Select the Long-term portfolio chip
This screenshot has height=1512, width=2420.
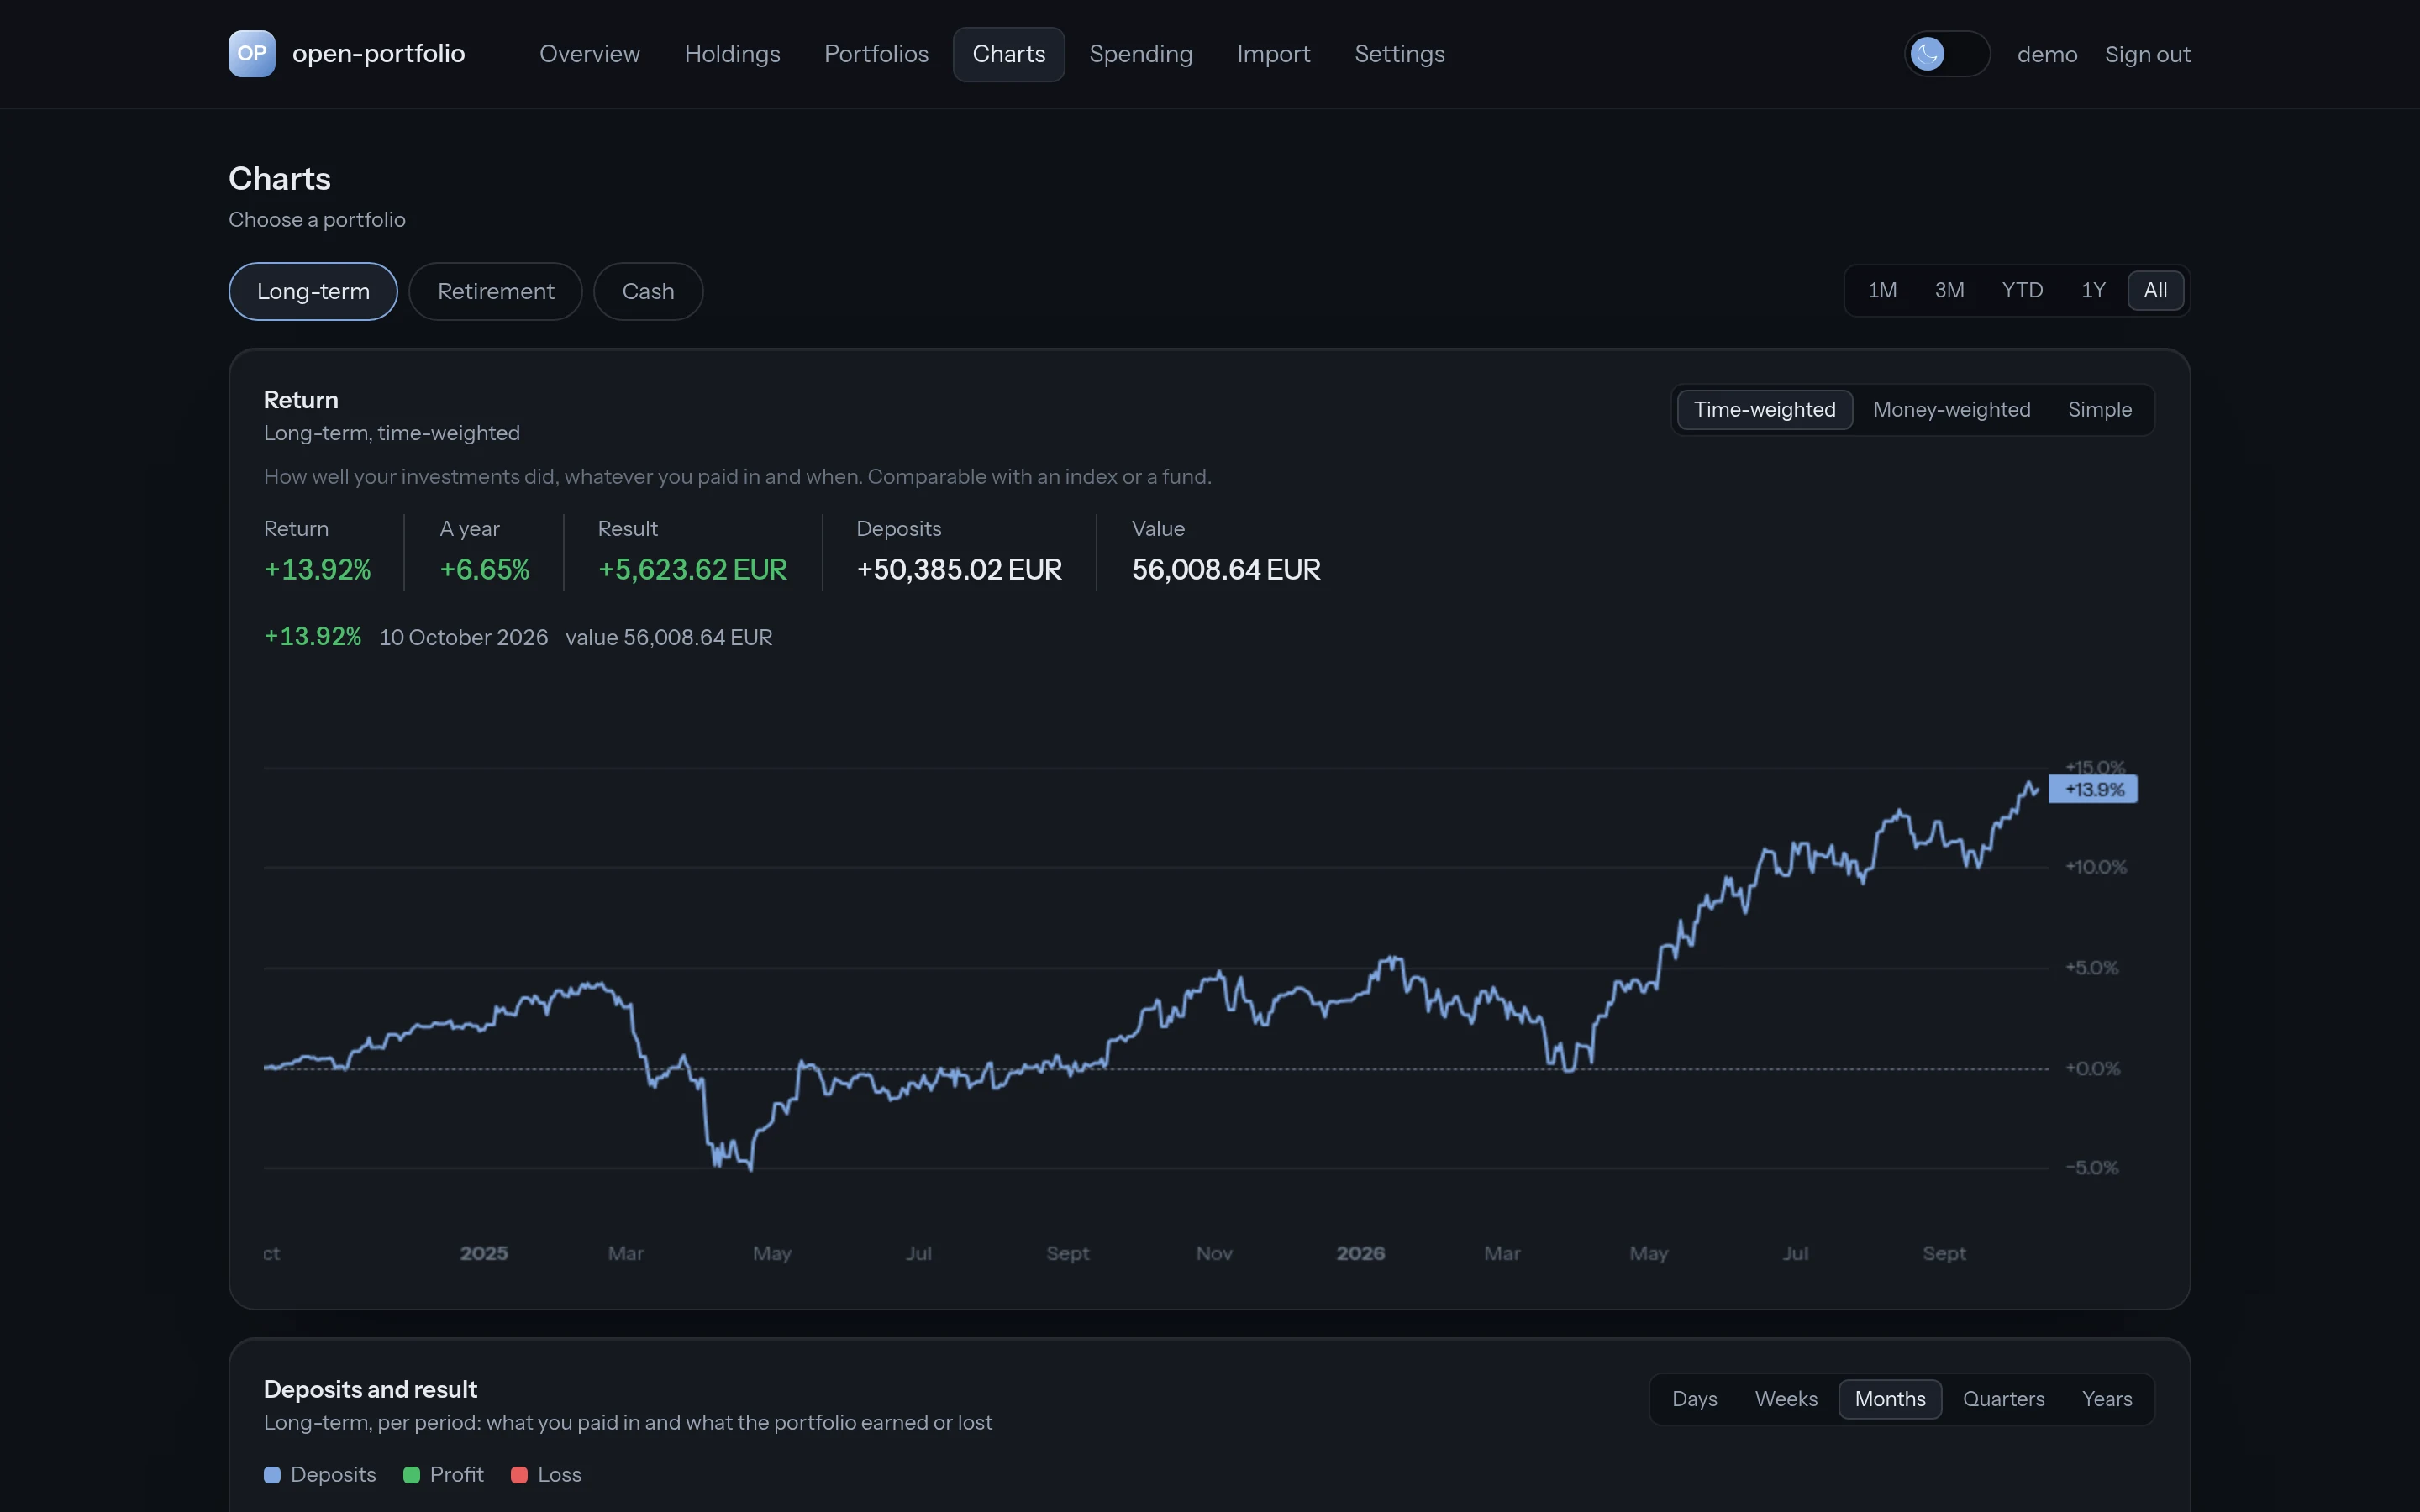313,291
